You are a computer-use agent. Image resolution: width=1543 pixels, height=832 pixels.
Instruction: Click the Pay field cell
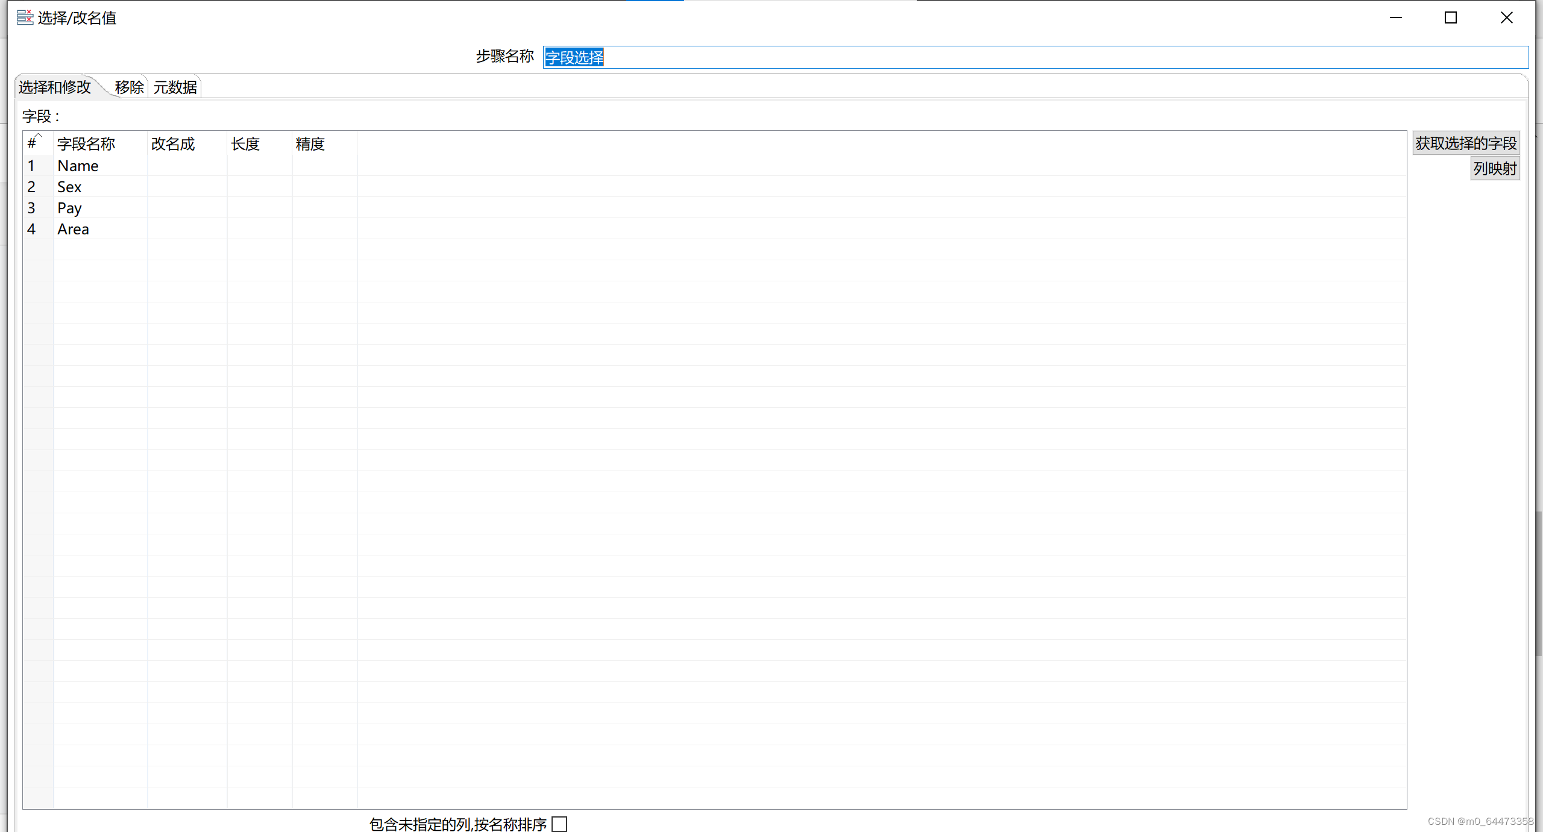[69, 208]
